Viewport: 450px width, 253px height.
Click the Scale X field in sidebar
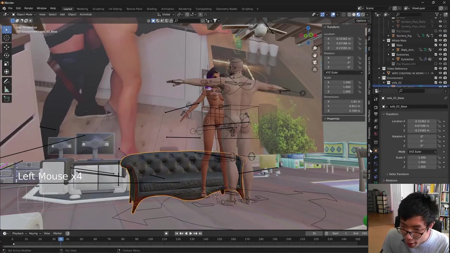tap(340, 82)
